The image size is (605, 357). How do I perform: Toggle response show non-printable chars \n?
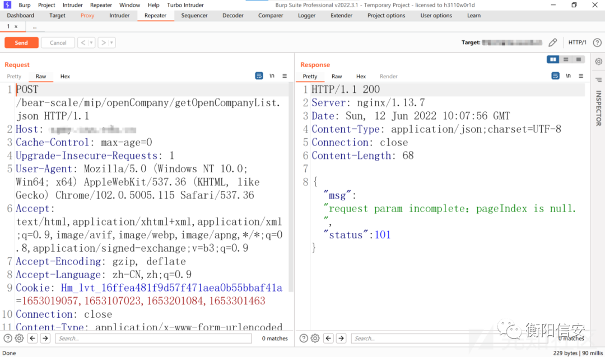click(x=569, y=76)
